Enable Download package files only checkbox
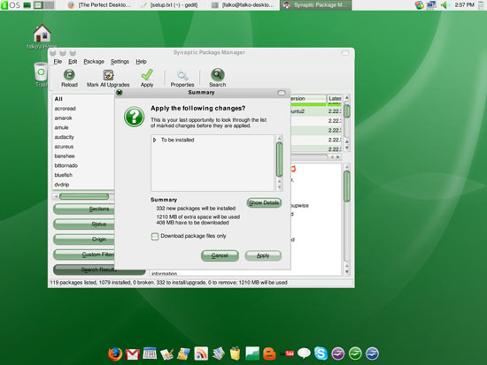487x365 pixels. pos(155,236)
